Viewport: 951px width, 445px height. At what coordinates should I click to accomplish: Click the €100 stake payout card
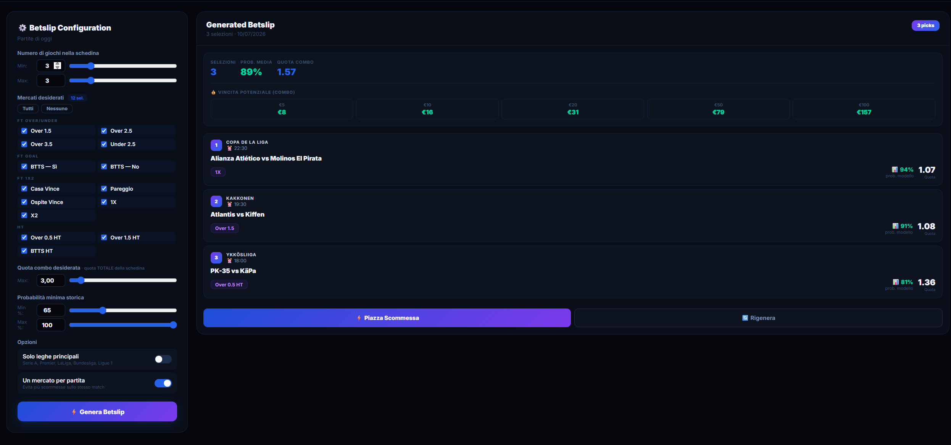864,109
